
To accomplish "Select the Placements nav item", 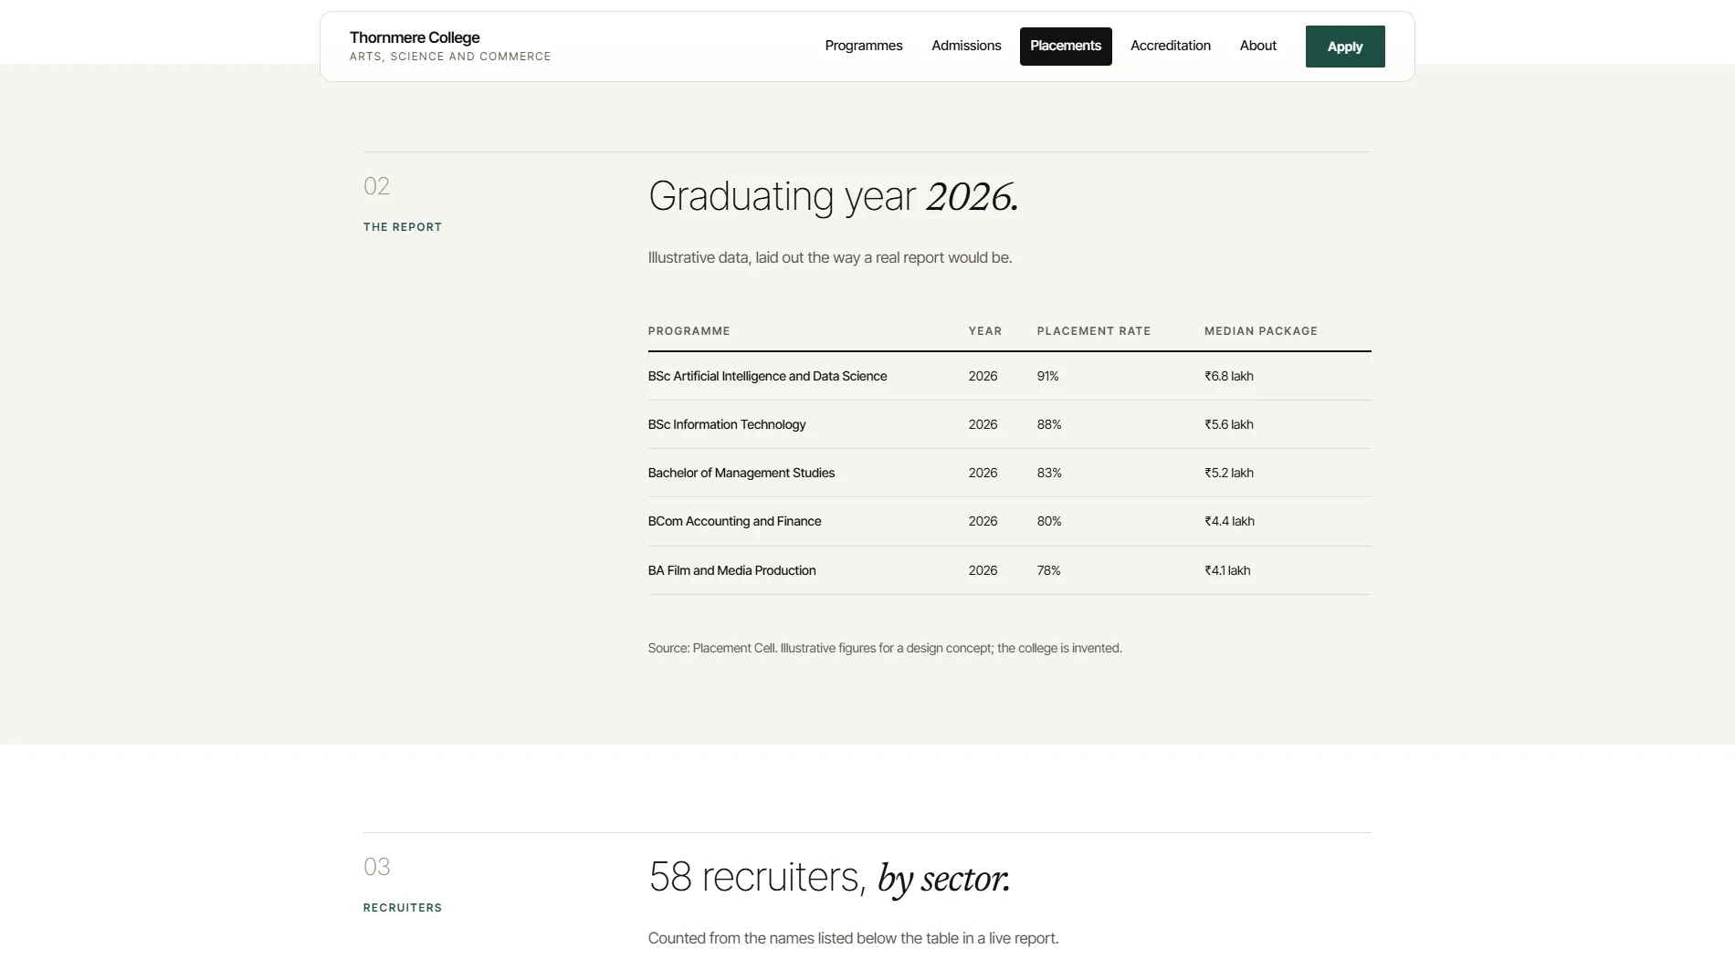I will tap(1066, 46).
